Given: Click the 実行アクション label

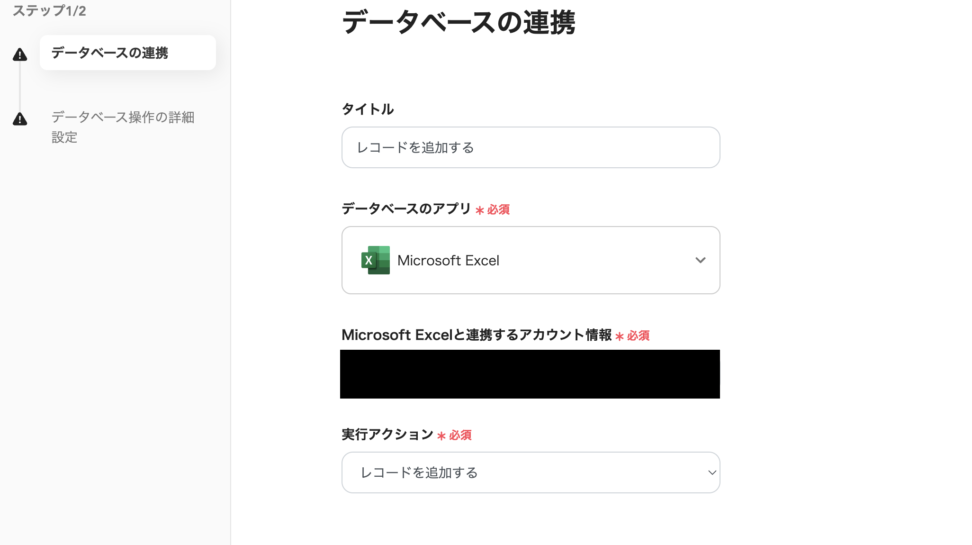Looking at the screenshot, I should coord(387,434).
